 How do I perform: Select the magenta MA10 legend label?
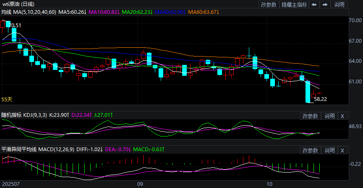(104, 12)
